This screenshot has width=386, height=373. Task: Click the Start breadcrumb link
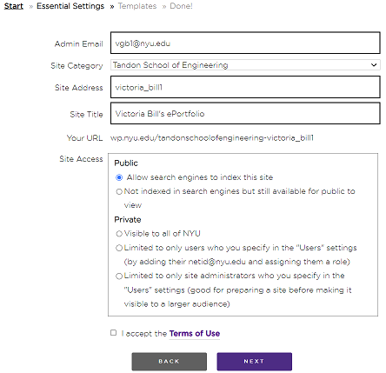14,6
